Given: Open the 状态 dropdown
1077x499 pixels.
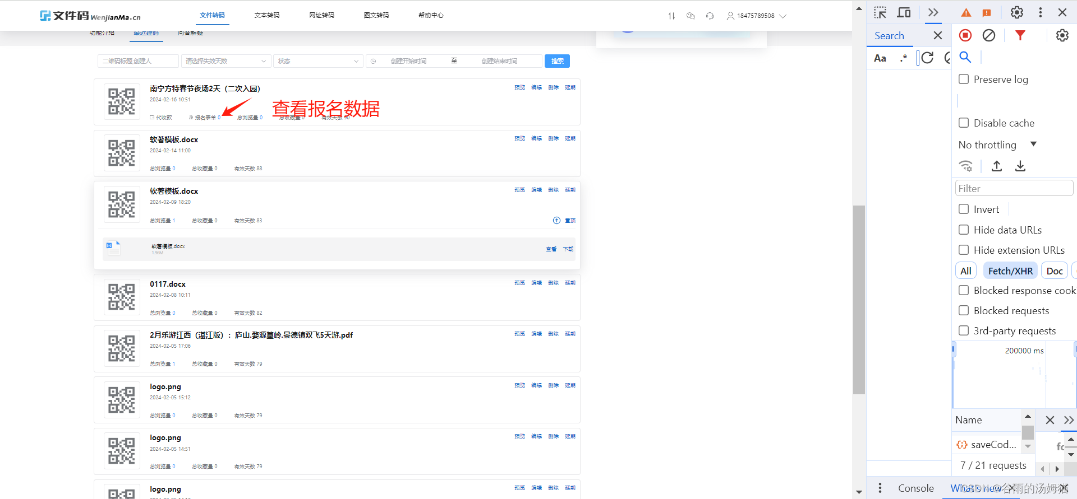Looking at the screenshot, I should 318,61.
